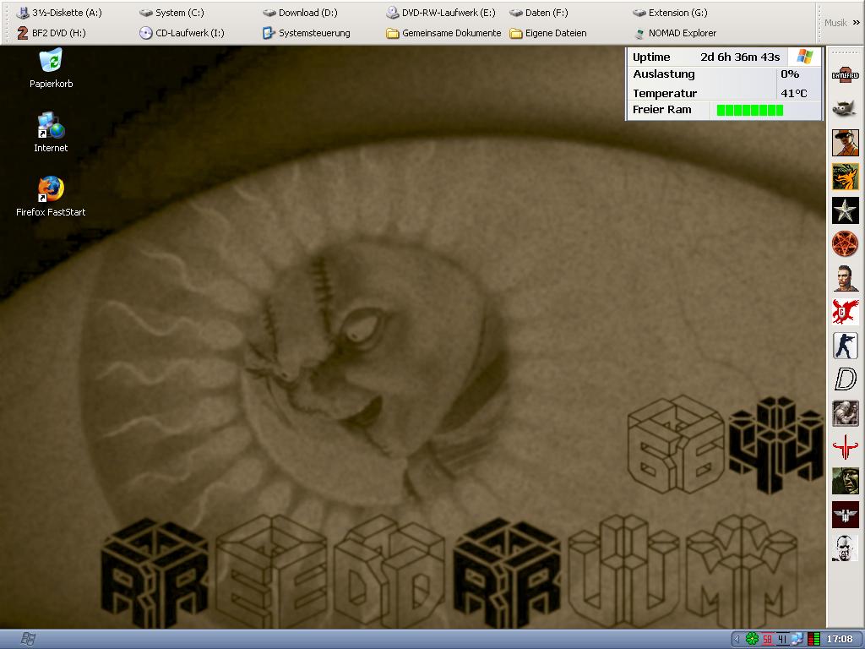Open the Papierkorb recycle bin

(x=51, y=63)
